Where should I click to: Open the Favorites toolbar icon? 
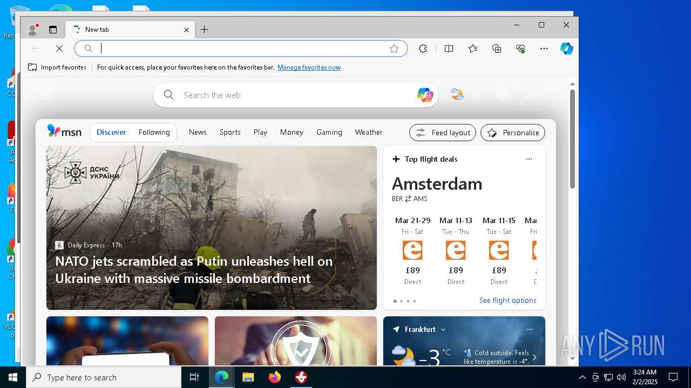[x=473, y=48]
